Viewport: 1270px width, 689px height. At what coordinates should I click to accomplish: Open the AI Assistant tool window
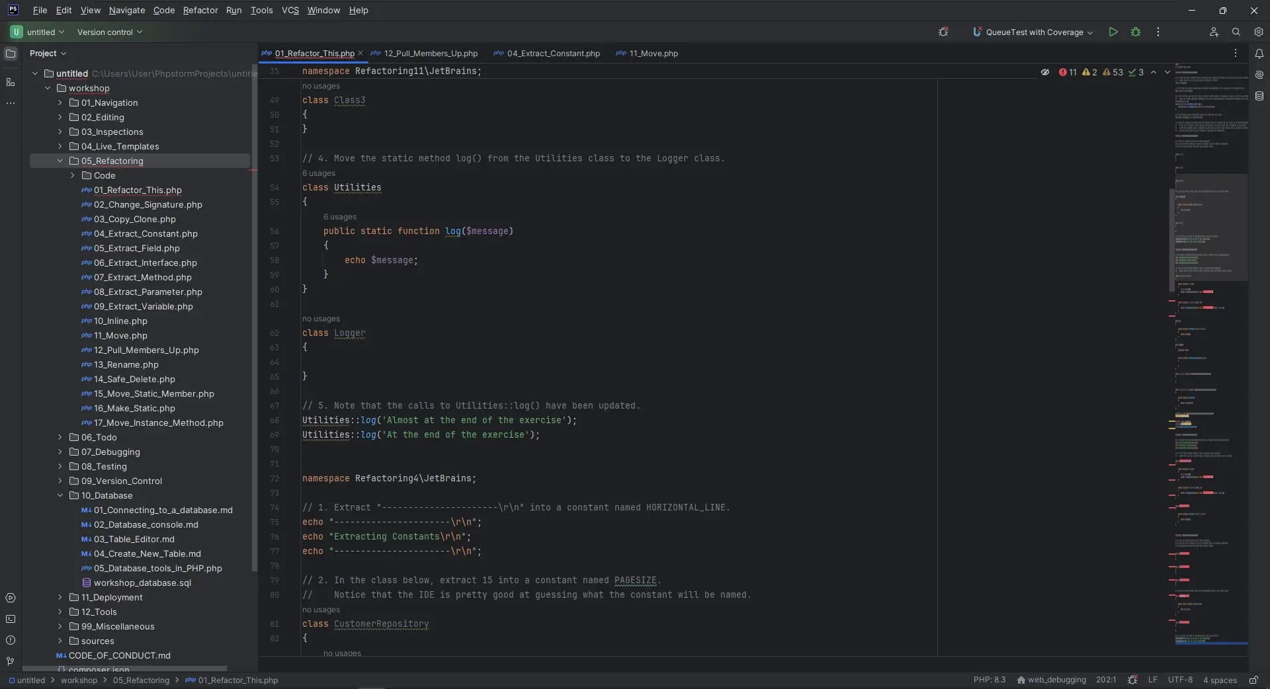[1259, 75]
